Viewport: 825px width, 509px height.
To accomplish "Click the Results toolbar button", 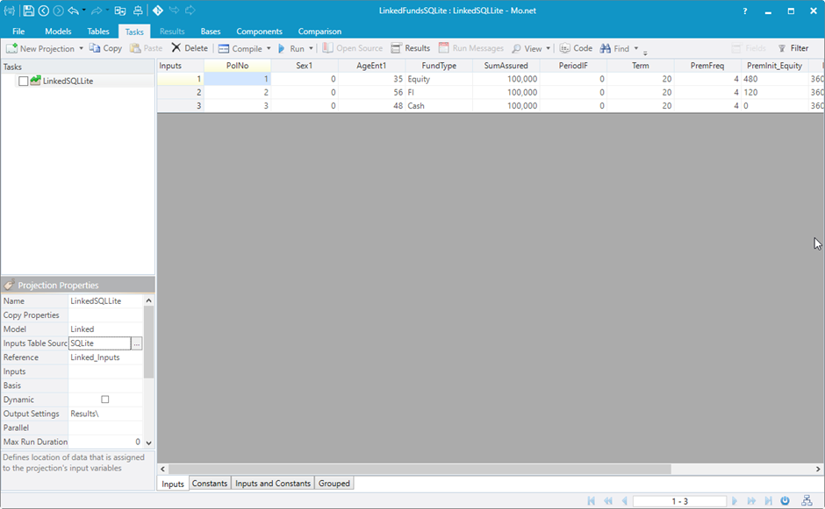I will click(411, 48).
